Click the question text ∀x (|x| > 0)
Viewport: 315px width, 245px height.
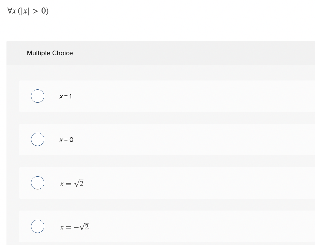click(27, 10)
